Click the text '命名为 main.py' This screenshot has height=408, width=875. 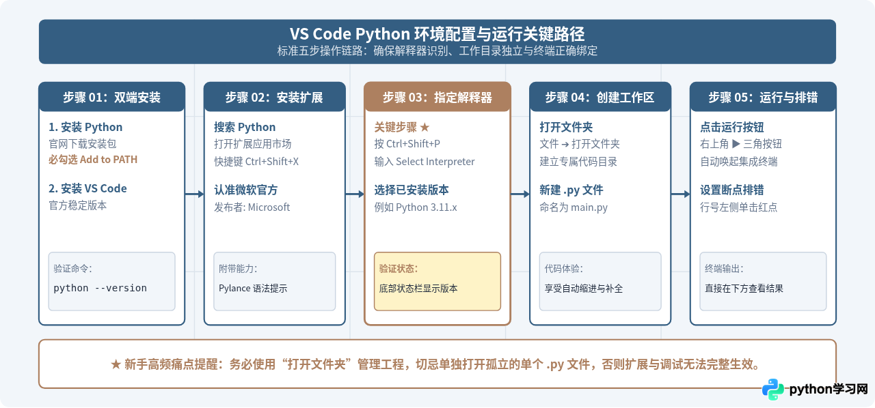[x=574, y=207]
